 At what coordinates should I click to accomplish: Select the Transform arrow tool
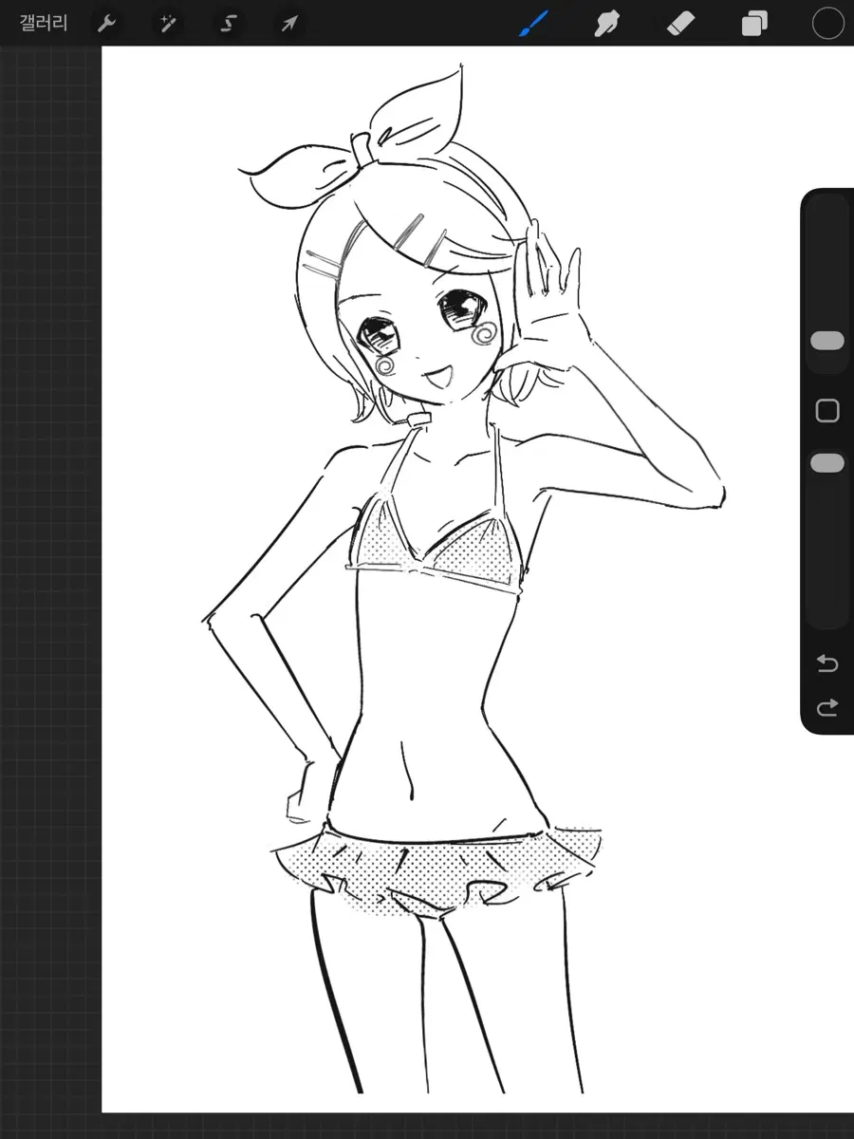pos(288,24)
